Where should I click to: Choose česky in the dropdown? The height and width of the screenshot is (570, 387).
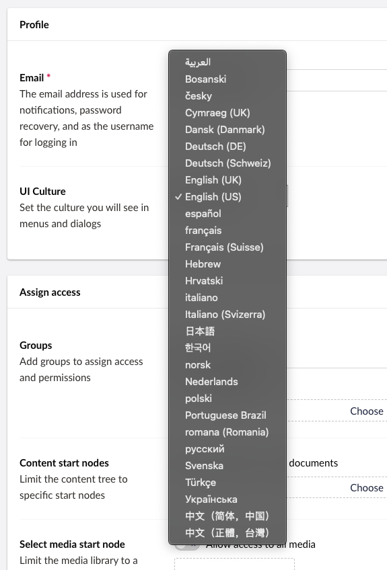[x=227, y=95]
